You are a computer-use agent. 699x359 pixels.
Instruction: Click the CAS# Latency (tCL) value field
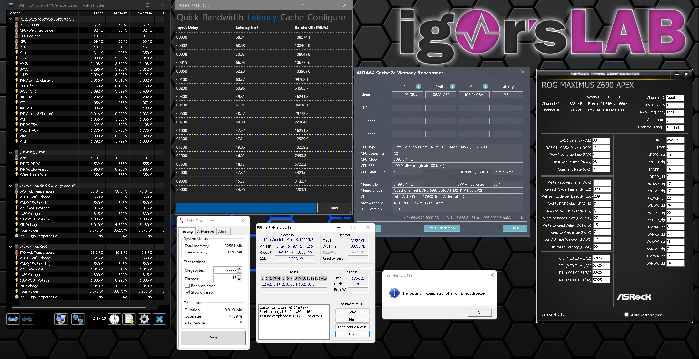[x=601, y=140]
